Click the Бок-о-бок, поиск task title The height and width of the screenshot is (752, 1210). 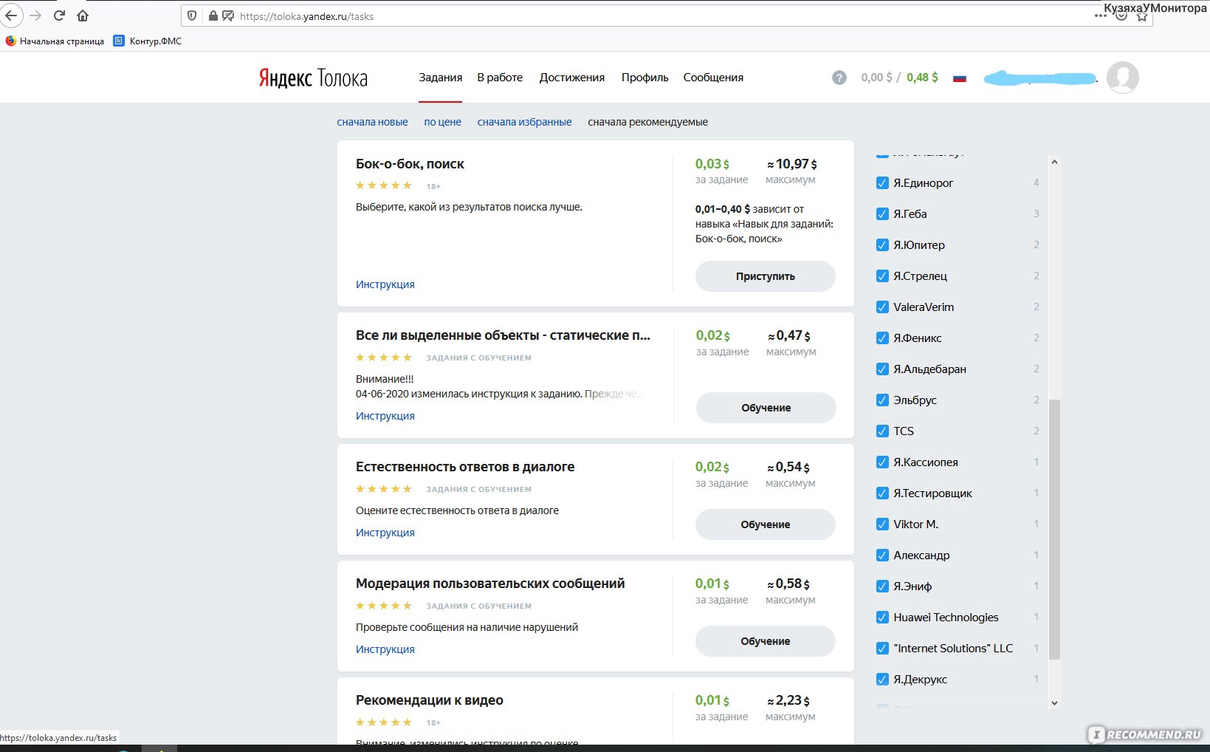(x=410, y=164)
